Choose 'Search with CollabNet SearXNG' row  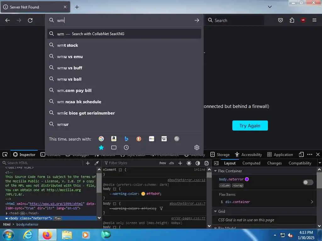click(124, 34)
